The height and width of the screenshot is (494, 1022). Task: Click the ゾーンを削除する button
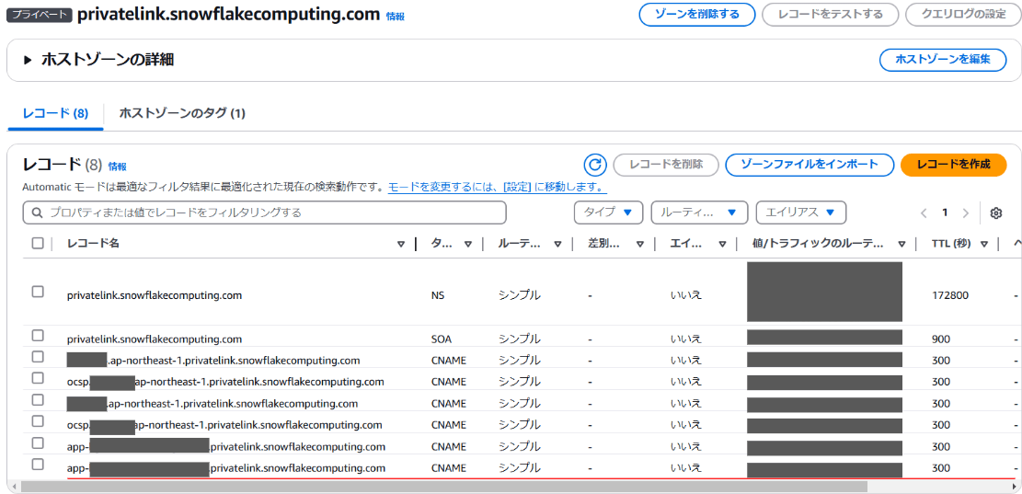696,15
